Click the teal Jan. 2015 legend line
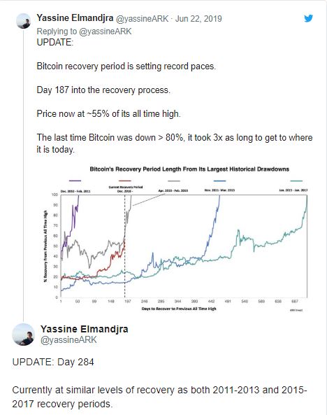The width and height of the screenshot is (327, 415). [x=296, y=181]
